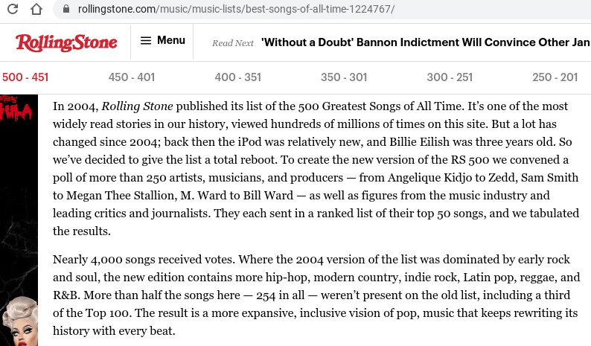Click the Menu label text

point(171,40)
